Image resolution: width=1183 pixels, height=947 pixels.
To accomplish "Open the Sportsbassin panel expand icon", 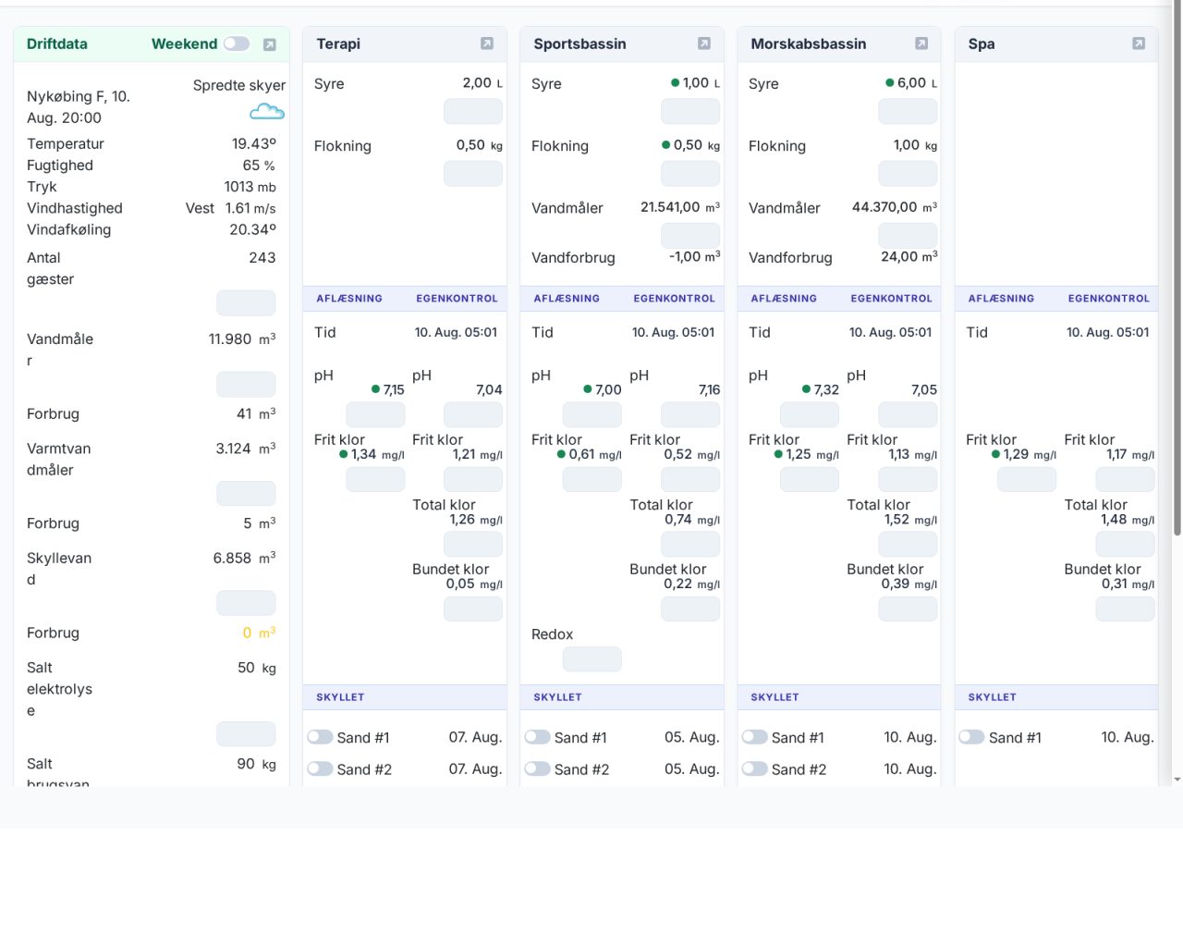I will (x=704, y=43).
